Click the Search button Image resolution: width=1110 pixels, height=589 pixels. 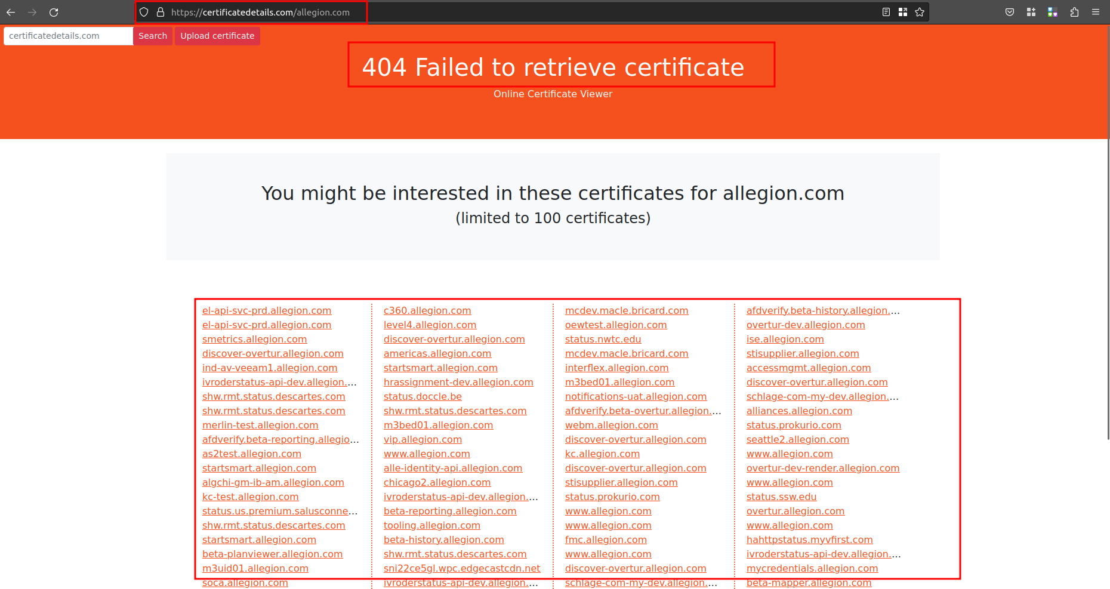point(153,36)
